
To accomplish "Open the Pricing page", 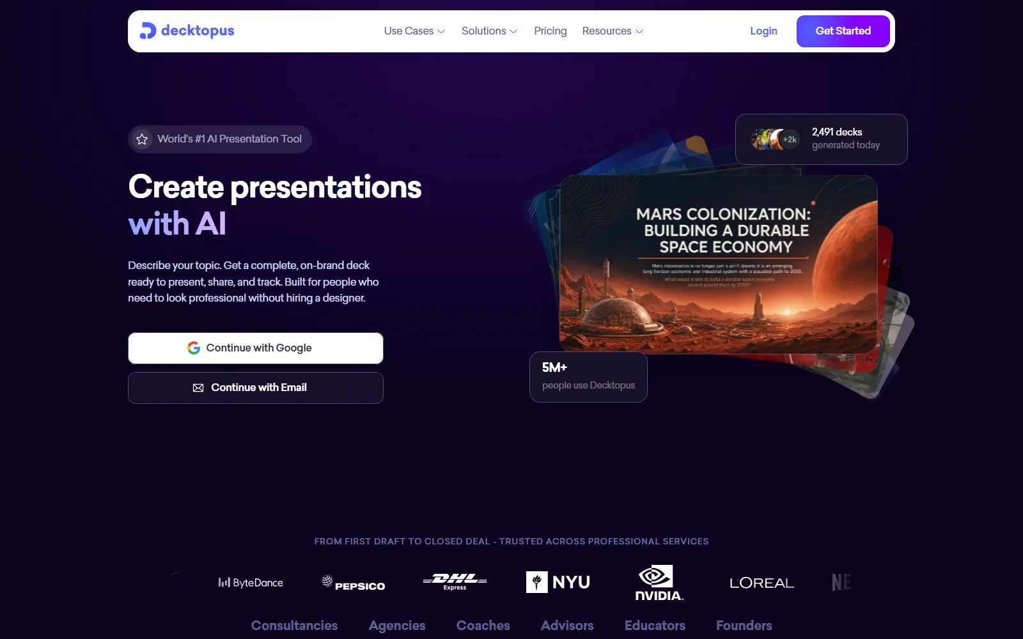I will click(551, 31).
